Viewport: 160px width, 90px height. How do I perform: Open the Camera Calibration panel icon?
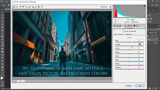point(134,25)
